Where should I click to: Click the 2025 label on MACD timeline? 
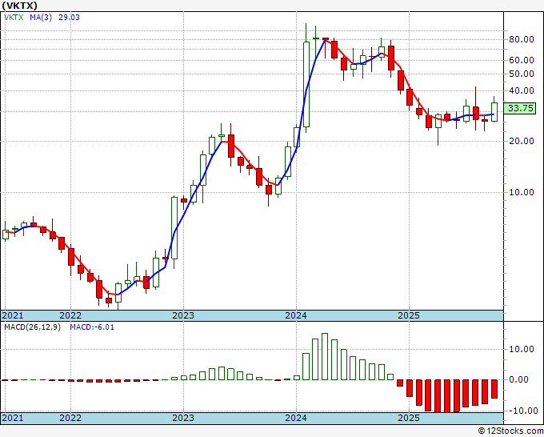(x=409, y=418)
